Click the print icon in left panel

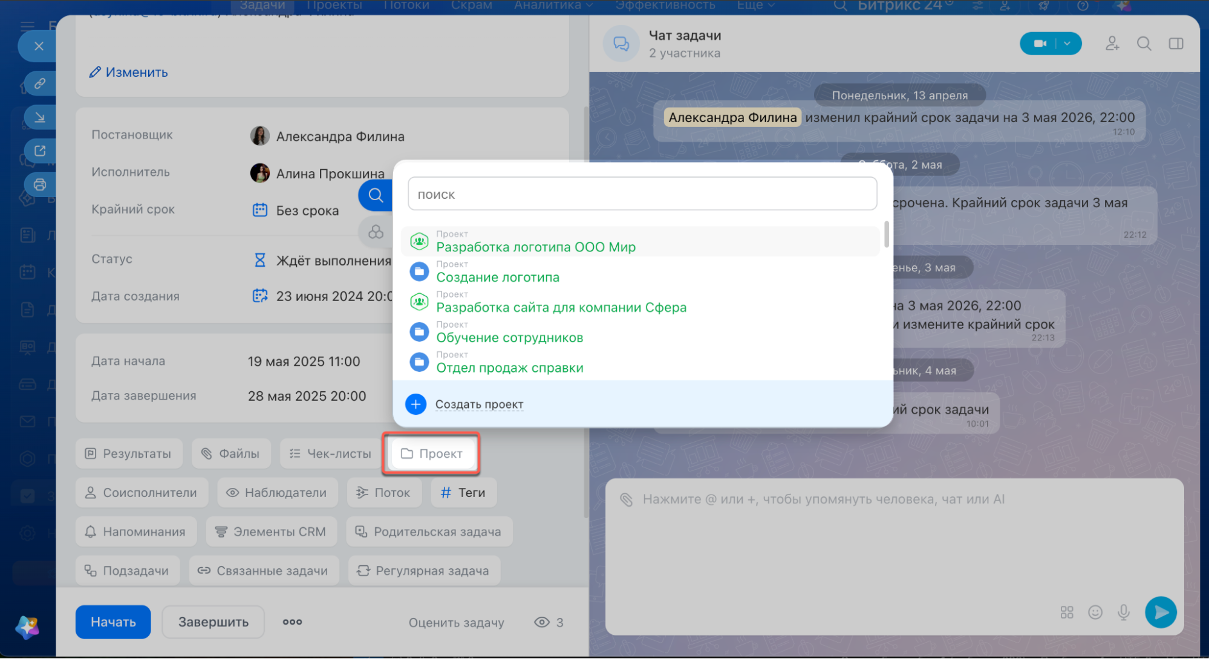(40, 184)
